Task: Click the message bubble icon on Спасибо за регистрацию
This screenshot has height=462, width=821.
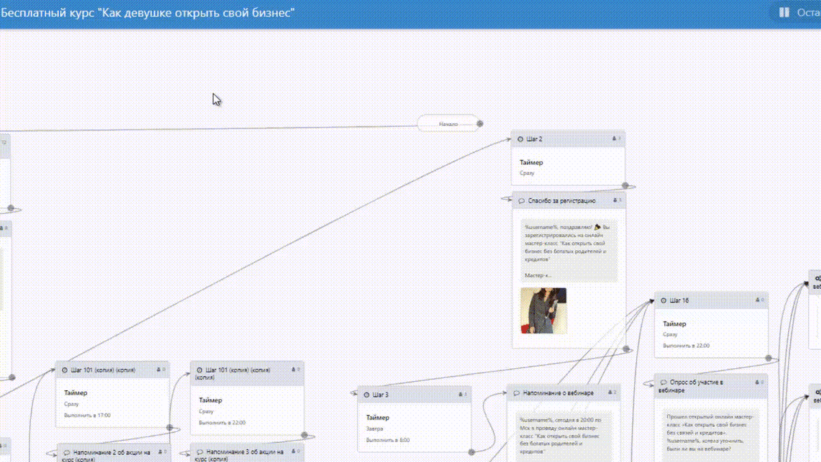Action: point(521,201)
